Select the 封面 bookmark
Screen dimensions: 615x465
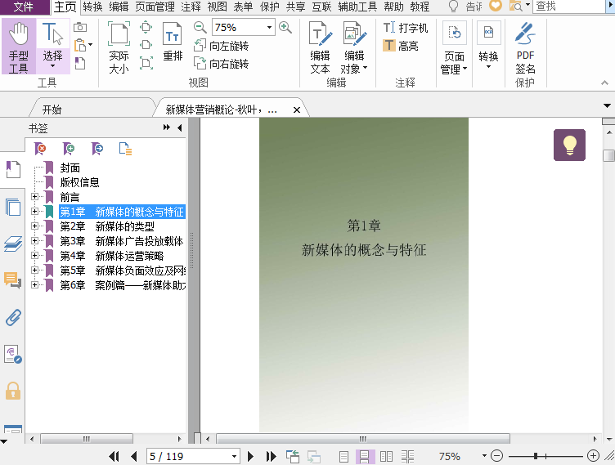[x=70, y=168]
